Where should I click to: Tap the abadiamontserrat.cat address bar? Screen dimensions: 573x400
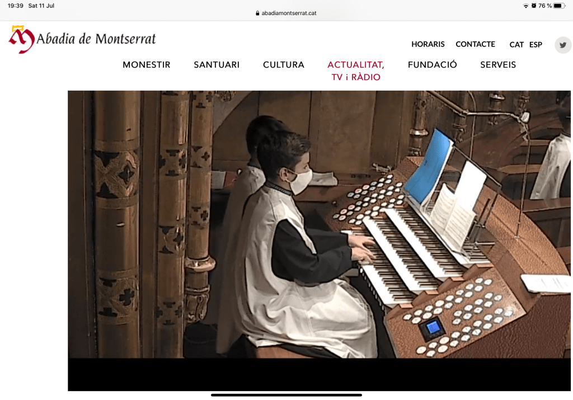(286, 13)
